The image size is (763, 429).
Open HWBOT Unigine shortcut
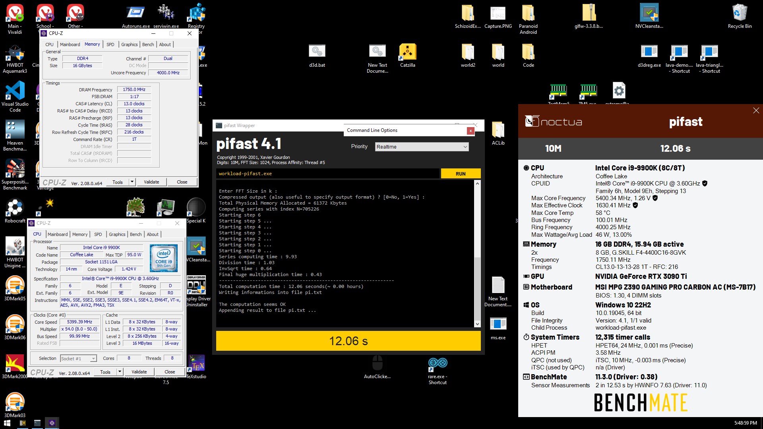15,253
